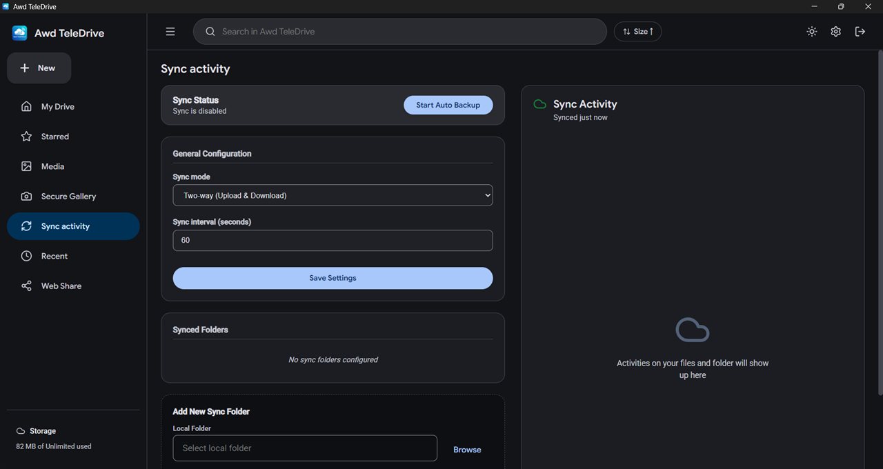
Task: Click the General Configuration heading
Action: (x=212, y=154)
